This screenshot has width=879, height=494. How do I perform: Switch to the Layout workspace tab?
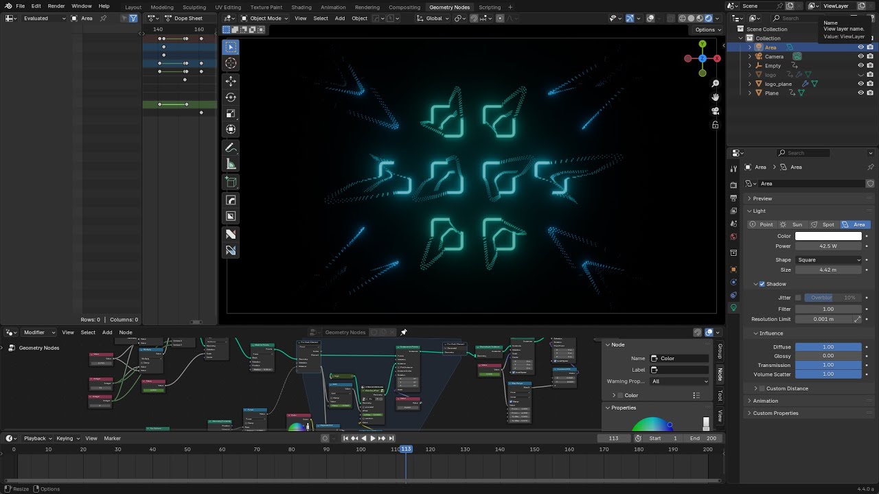133,7
